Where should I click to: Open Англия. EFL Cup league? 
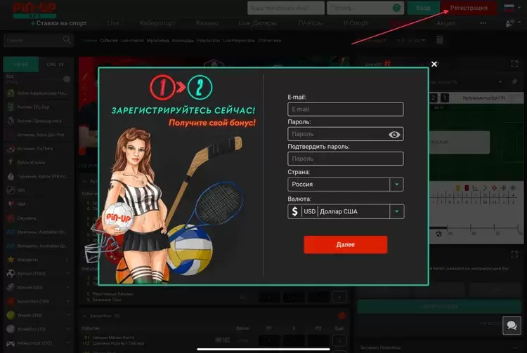coord(39,107)
